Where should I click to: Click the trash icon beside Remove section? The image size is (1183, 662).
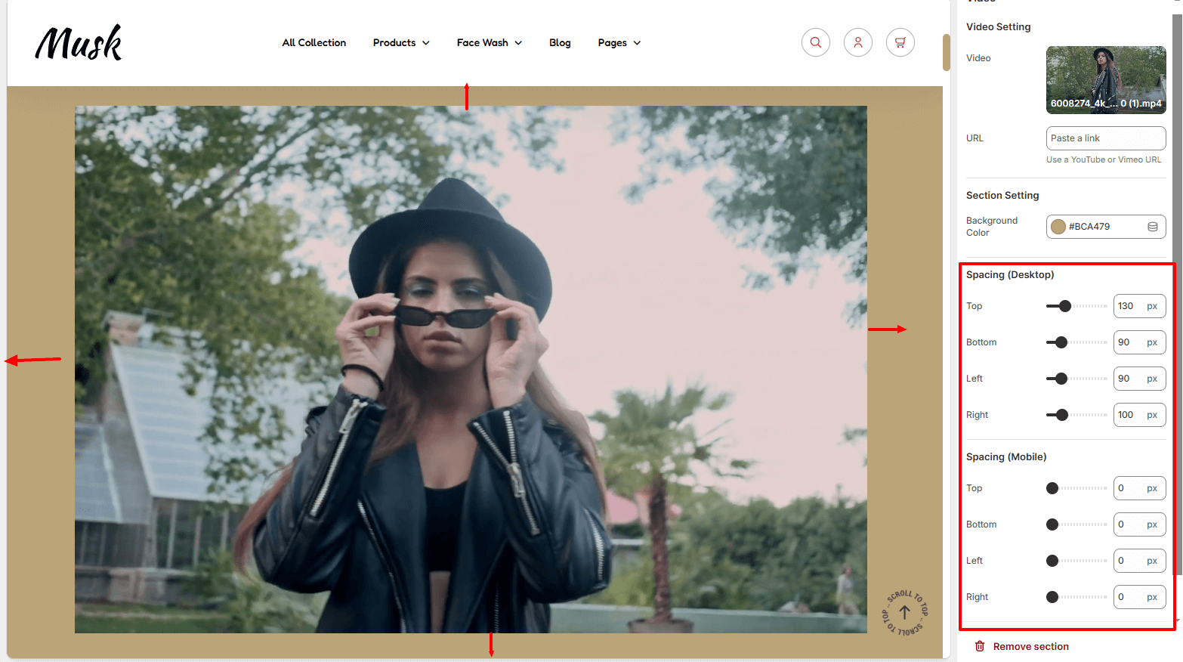[x=980, y=646]
